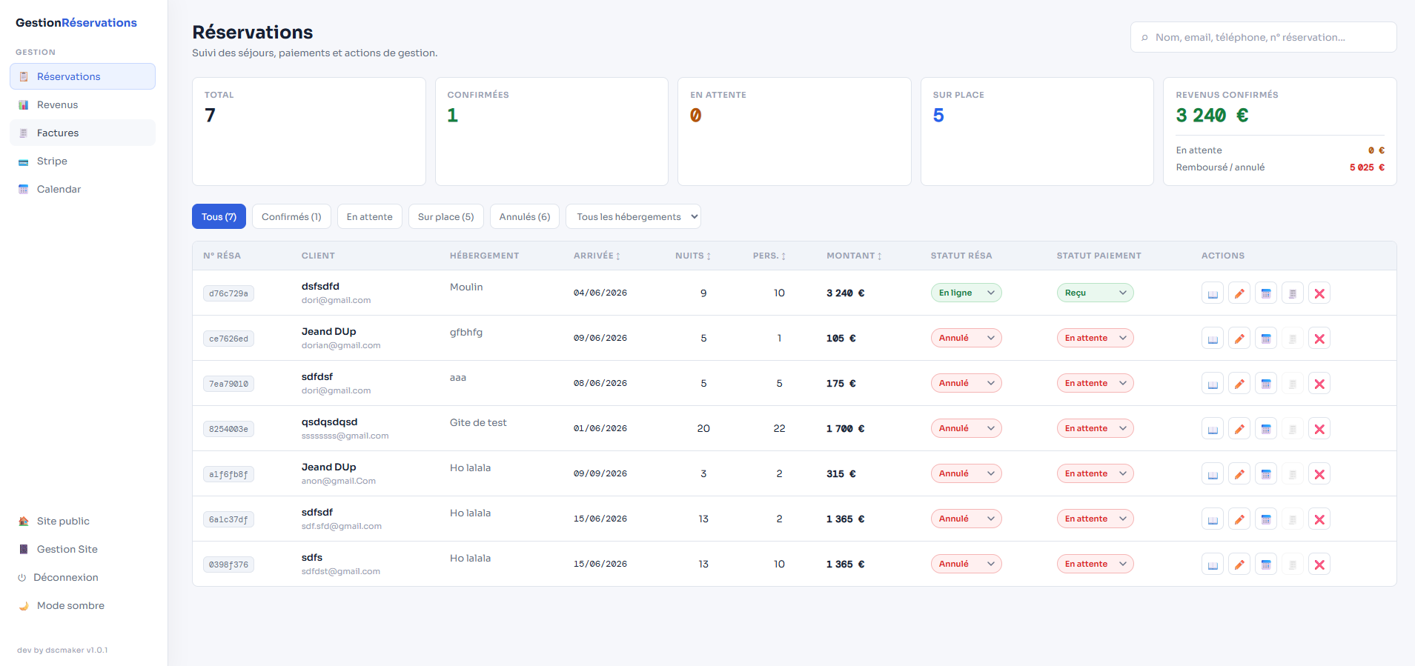Click Déconnexion to log out
Screen dimensions: 1415x666
click(x=82, y=577)
